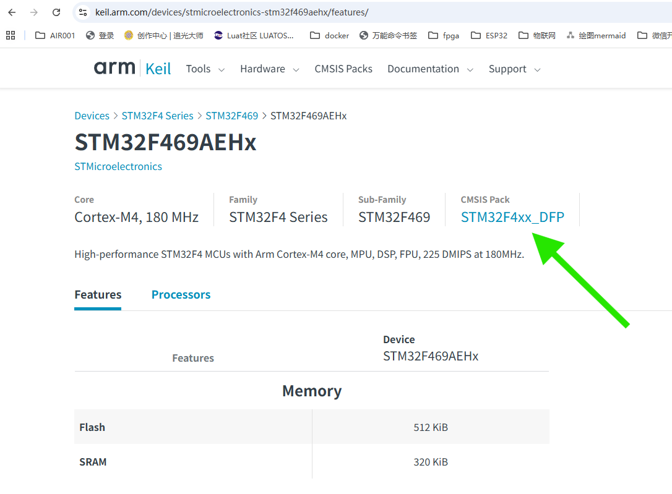Select the Features tab

point(98,294)
